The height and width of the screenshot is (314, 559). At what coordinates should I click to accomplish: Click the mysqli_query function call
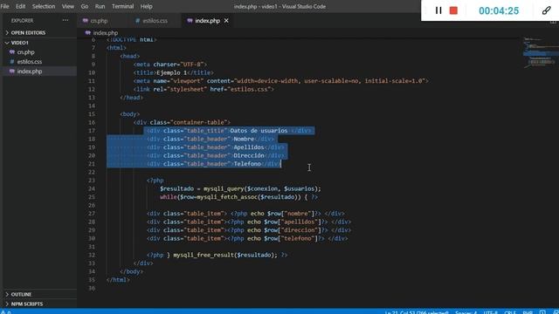(x=224, y=188)
